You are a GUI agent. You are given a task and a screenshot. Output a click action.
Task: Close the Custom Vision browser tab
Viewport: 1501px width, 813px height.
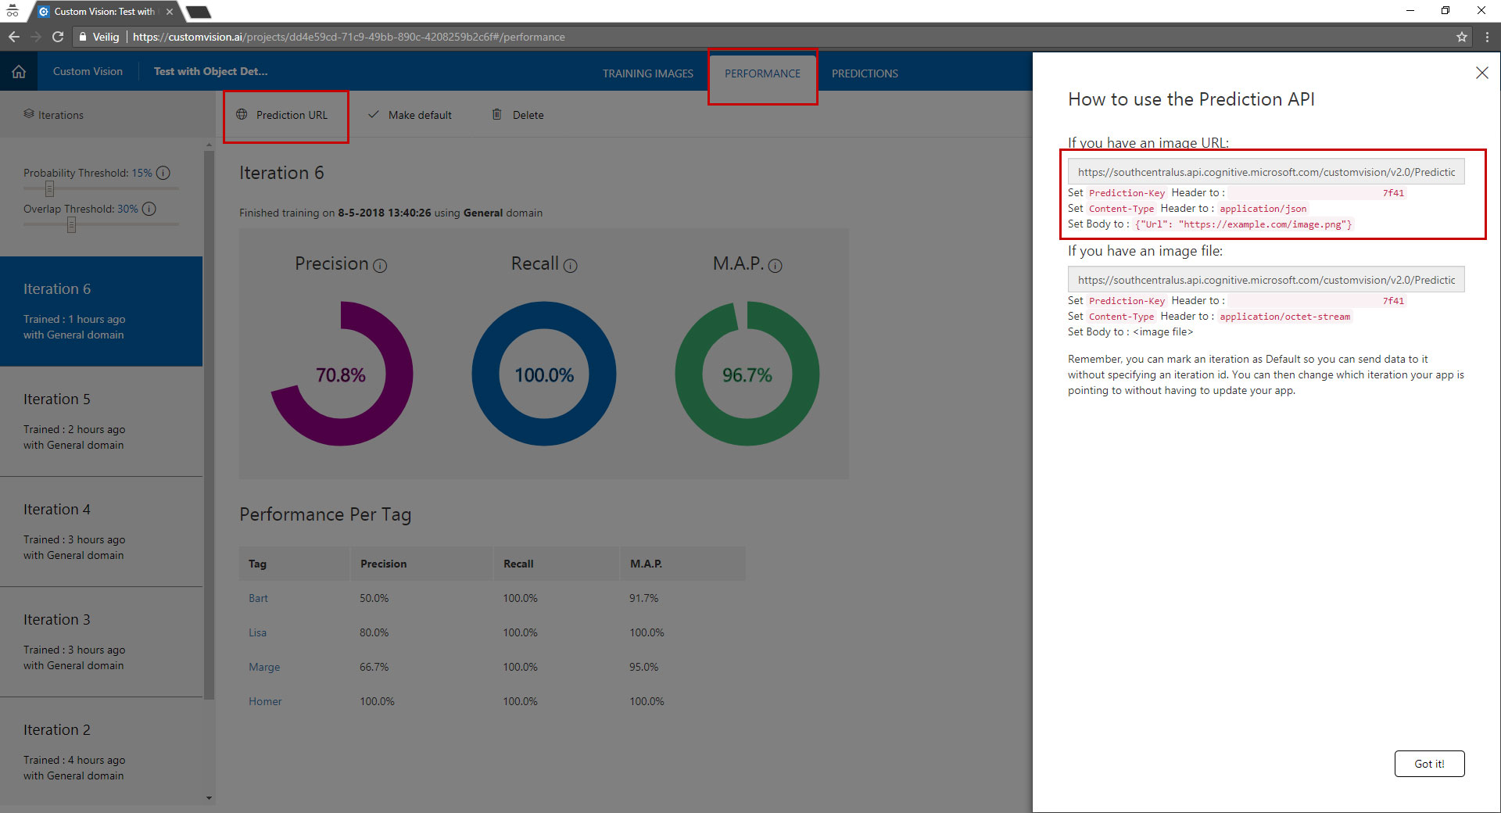pyautogui.click(x=170, y=12)
